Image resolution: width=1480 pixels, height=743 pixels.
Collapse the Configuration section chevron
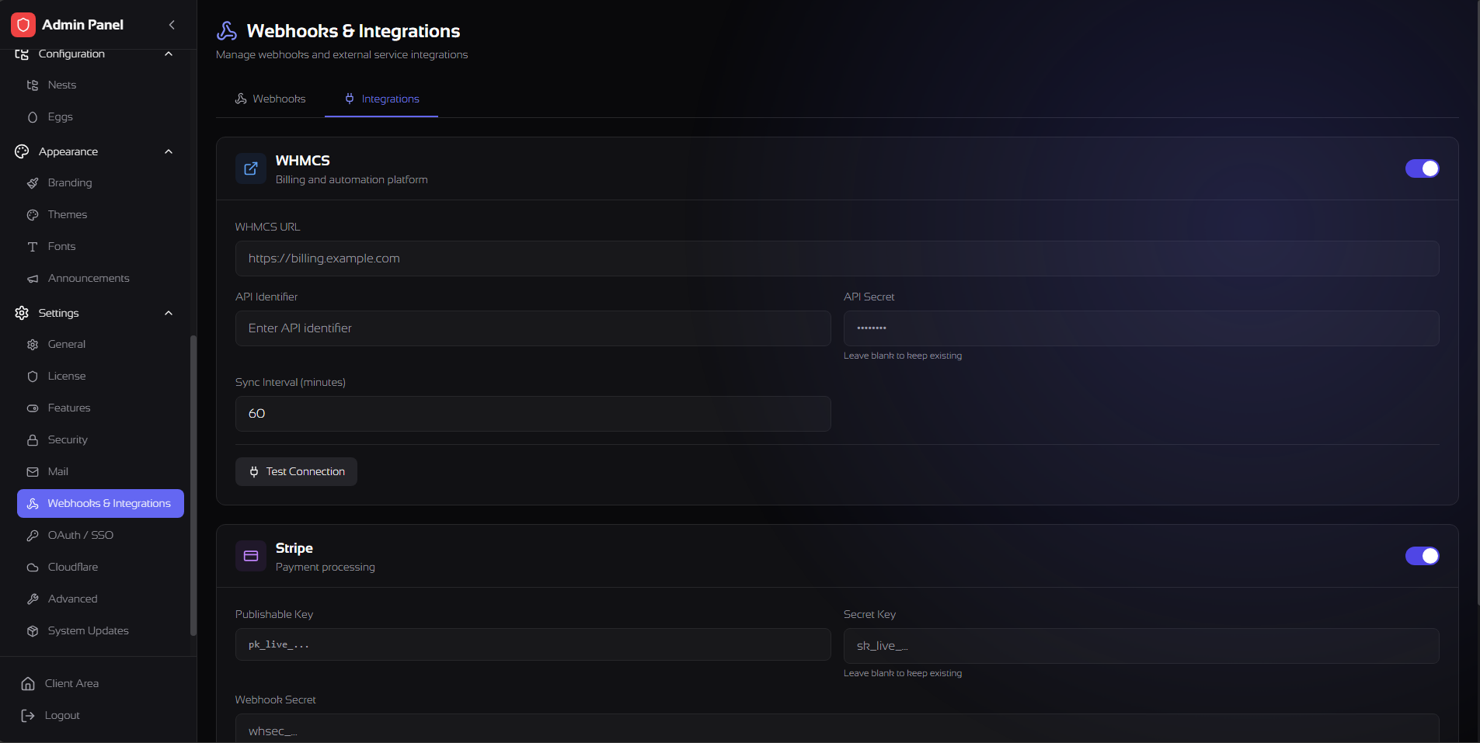pos(169,54)
